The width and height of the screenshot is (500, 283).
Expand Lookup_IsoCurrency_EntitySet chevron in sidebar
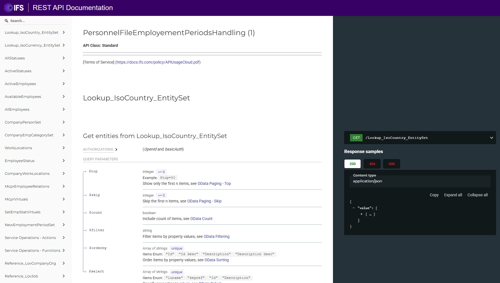coord(64,45)
